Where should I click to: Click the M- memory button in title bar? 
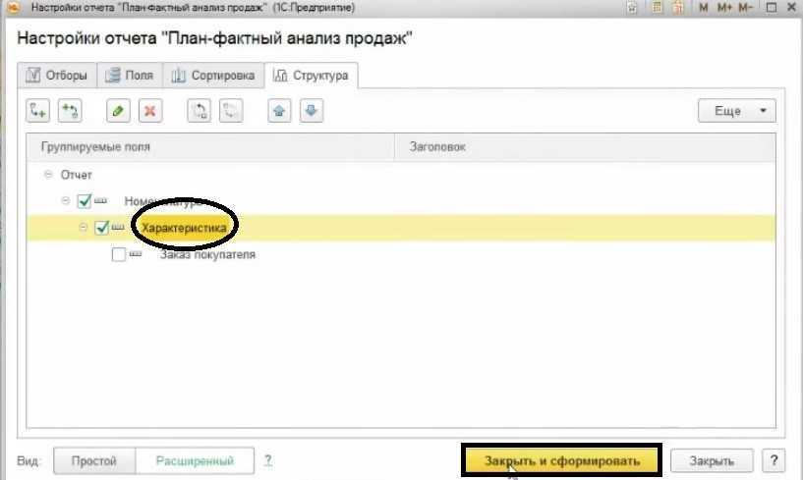pos(746,8)
